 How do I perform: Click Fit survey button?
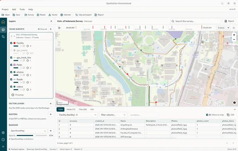pyautogui.click(x=18, y=95)
